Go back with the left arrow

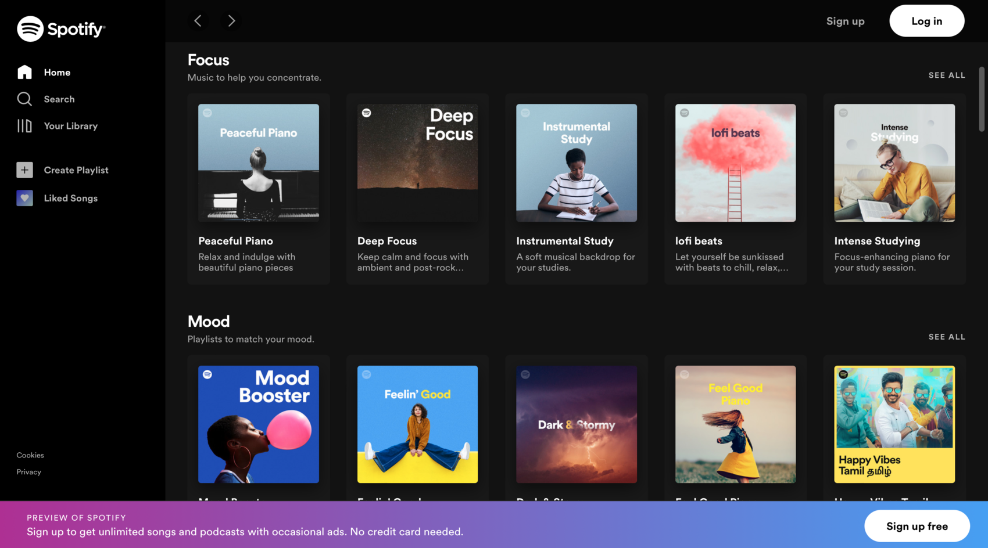coord(198,21)
